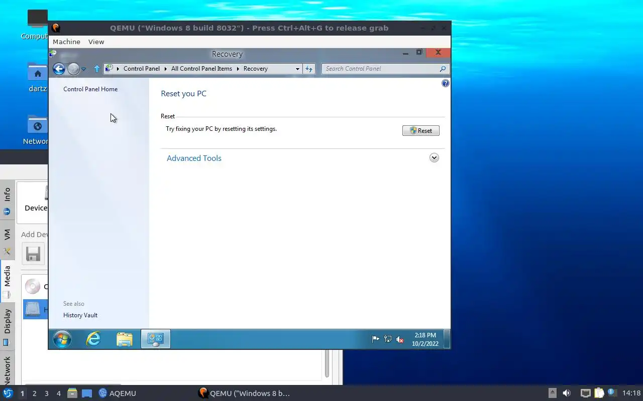The image size is (643, 401).
Task: Switch to the Info tab in AQEMU
Action: (x=7, y=200)
